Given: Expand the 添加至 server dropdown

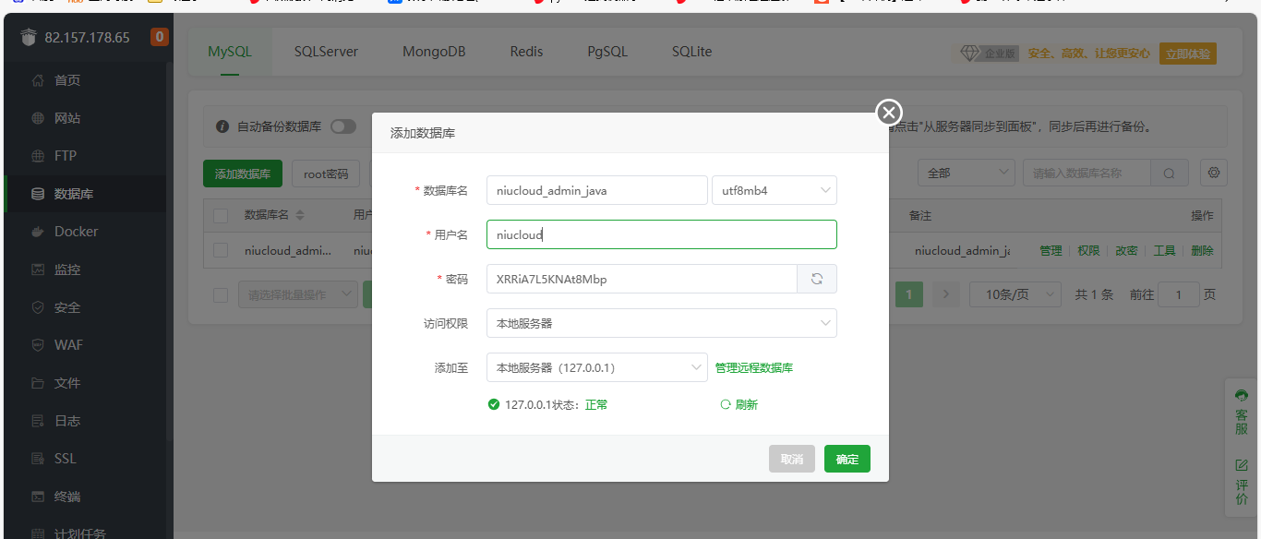Looking at the screenshot, I should [596, 367].
